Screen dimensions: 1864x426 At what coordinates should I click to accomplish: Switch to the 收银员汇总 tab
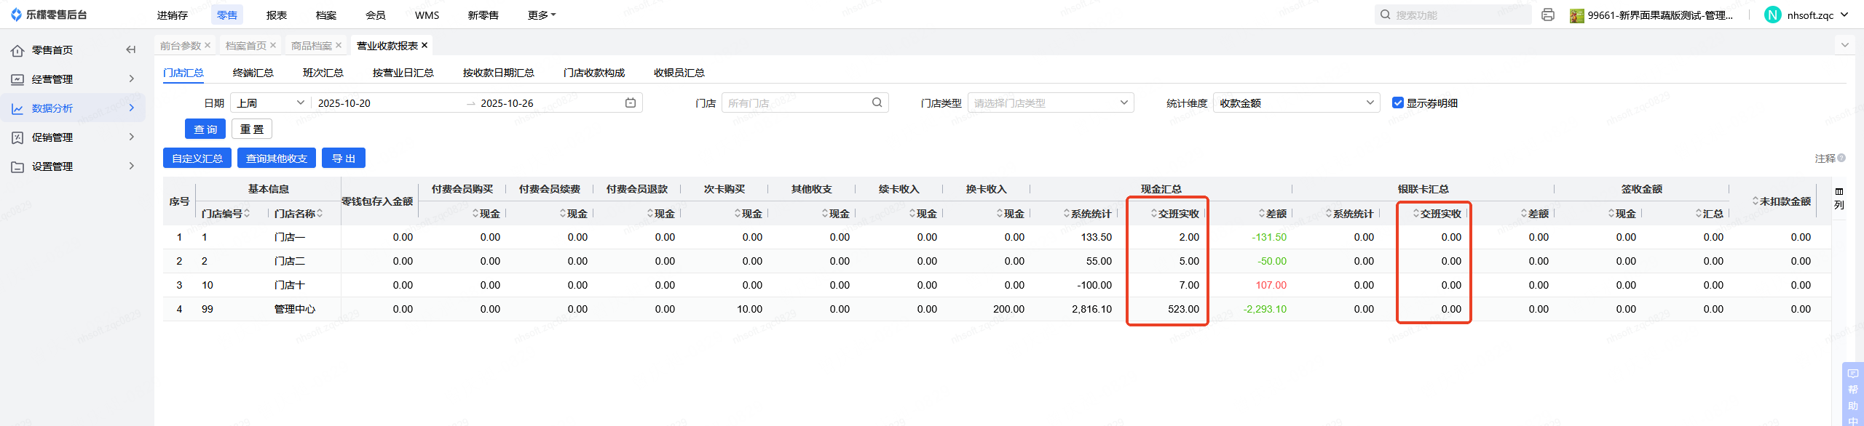tap(679, 73)
